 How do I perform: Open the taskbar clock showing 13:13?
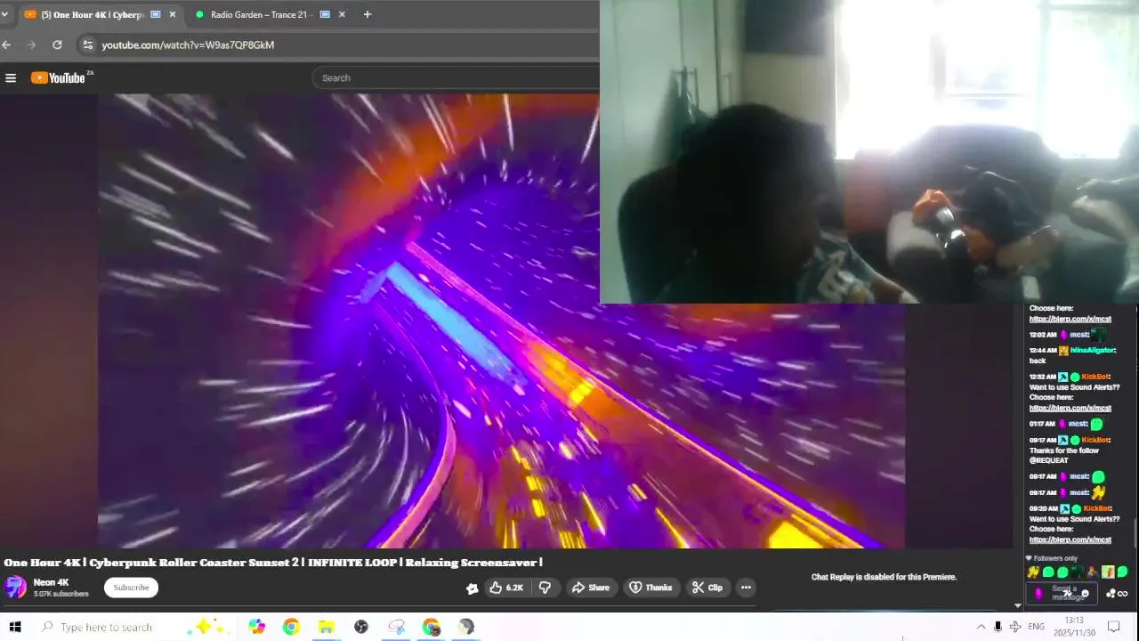point(1074,627)
